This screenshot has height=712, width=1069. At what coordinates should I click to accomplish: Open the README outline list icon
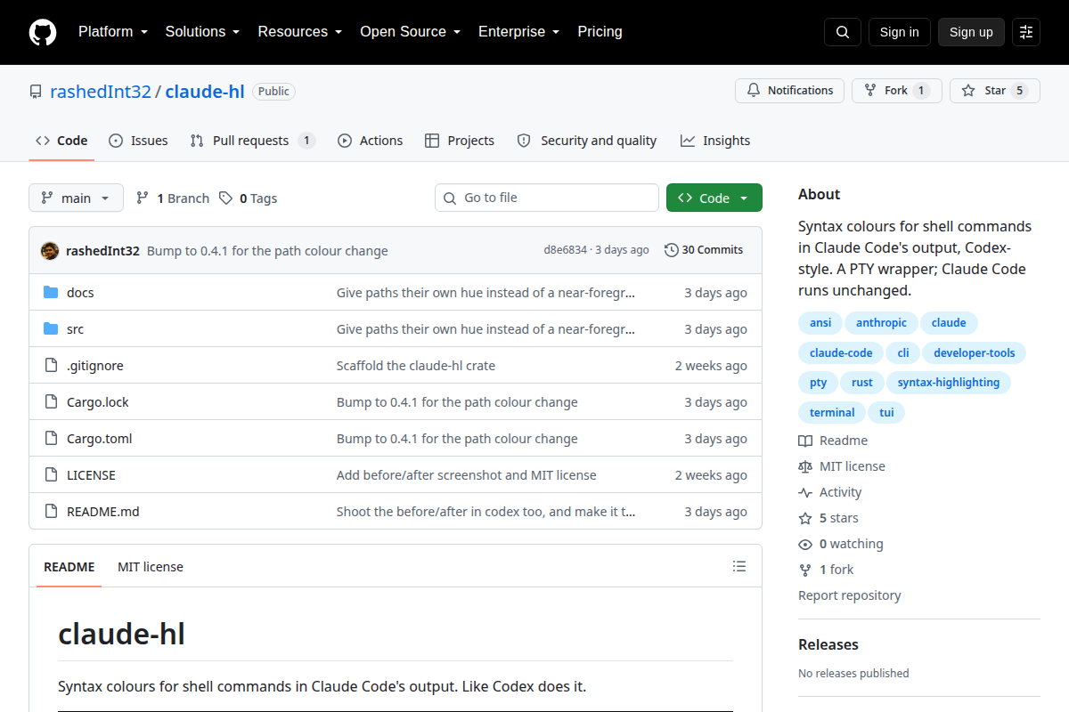[739, 566]
